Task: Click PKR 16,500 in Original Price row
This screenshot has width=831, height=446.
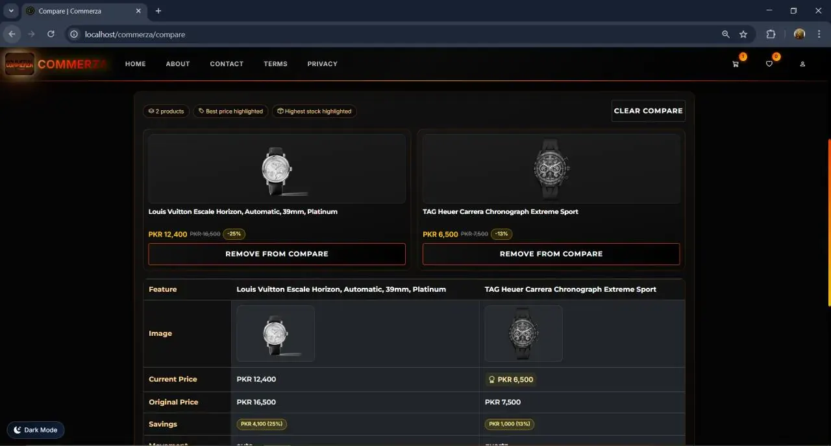Action: [256, 402]
